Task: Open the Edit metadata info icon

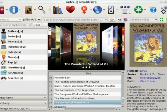Action: (14, 10)
